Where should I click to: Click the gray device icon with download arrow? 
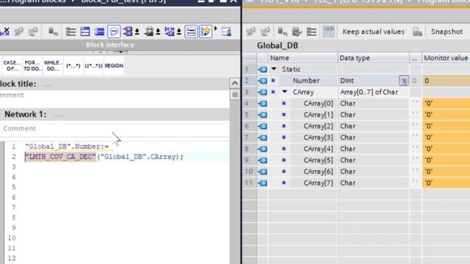click(152, 32)
